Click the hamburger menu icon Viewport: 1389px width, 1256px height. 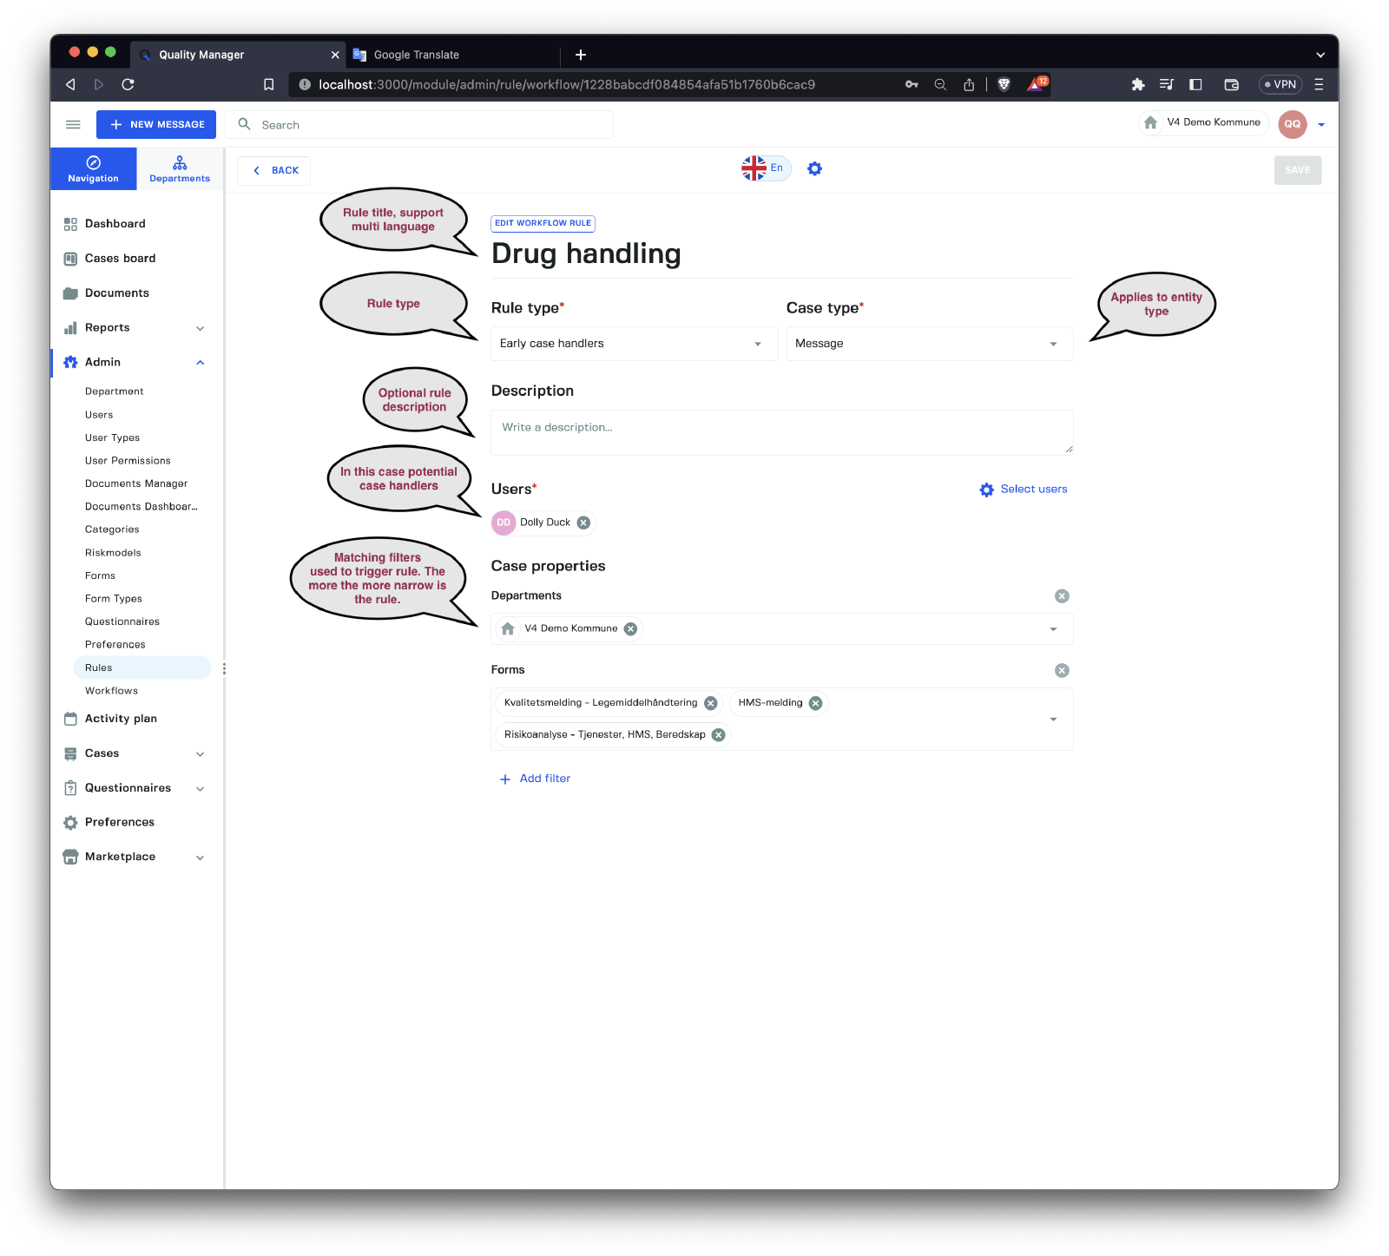(x=73, y=124)
